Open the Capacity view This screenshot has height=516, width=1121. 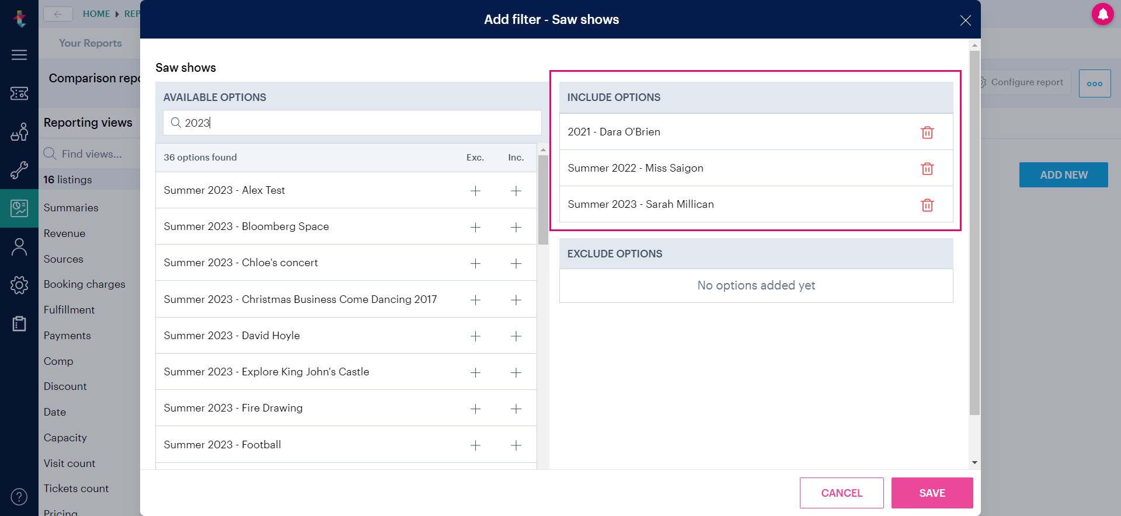tap(65, 438)
